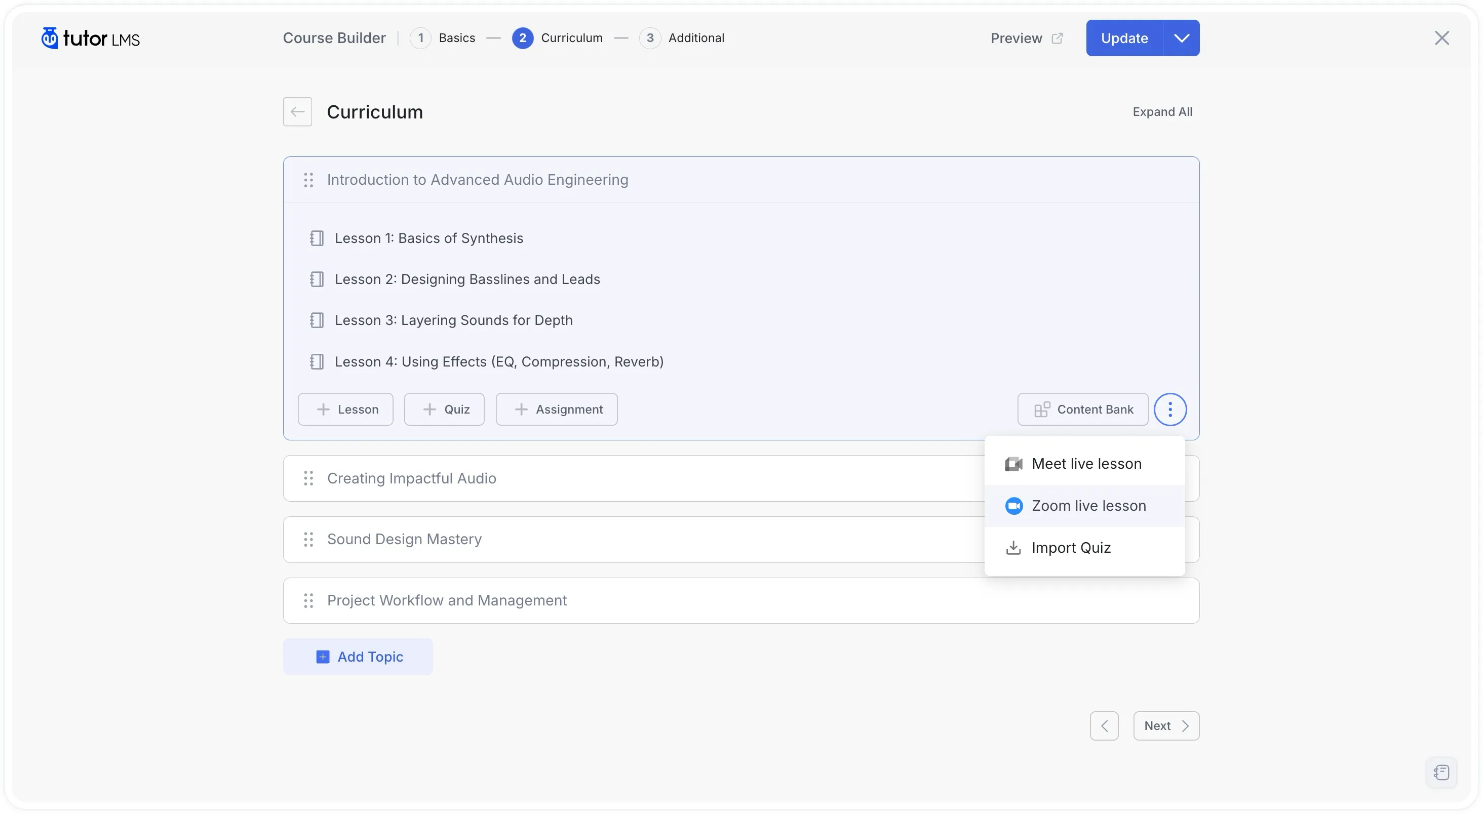Screen dimensions: 1483x814
Task: Expand the Project Workflow and Management topic
Action: (x=741, y=600)
